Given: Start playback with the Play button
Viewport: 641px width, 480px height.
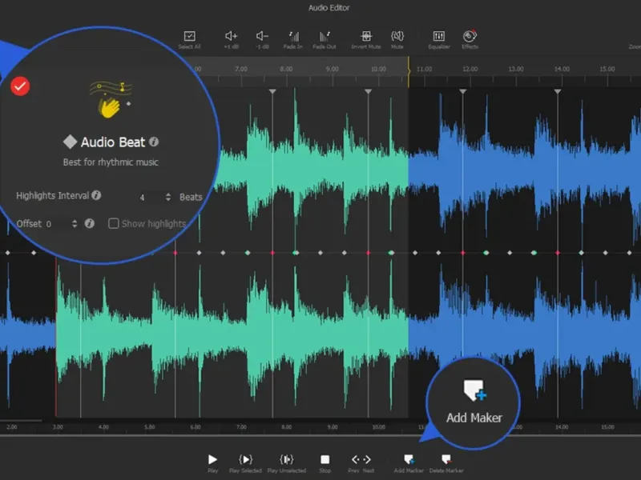Looking at the screenshot, I should (212, 459).
